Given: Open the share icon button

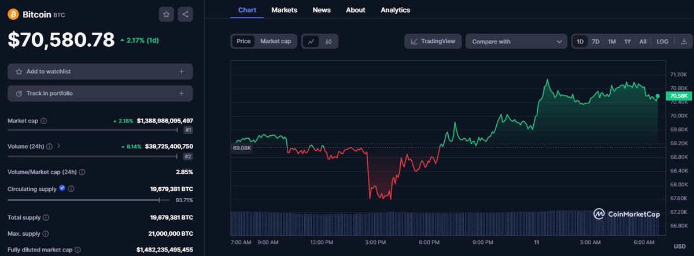Looking at the screenshot, I should coord(185,14).
